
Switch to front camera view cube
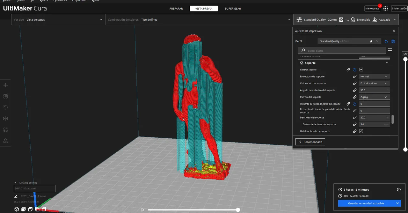pos(24,209)
